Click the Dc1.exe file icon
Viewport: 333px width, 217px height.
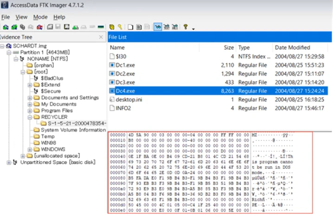coord(112,65)
